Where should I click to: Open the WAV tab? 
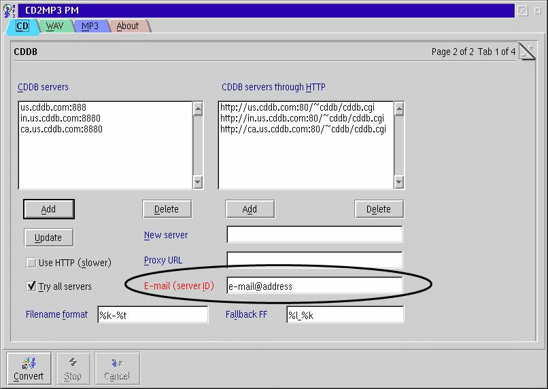(x=55, y=26)
